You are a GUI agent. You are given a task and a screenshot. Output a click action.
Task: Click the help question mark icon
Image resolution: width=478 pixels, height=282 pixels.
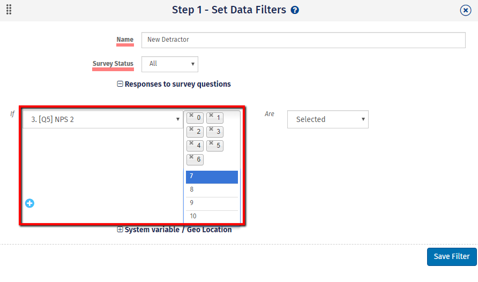(295, 10)
